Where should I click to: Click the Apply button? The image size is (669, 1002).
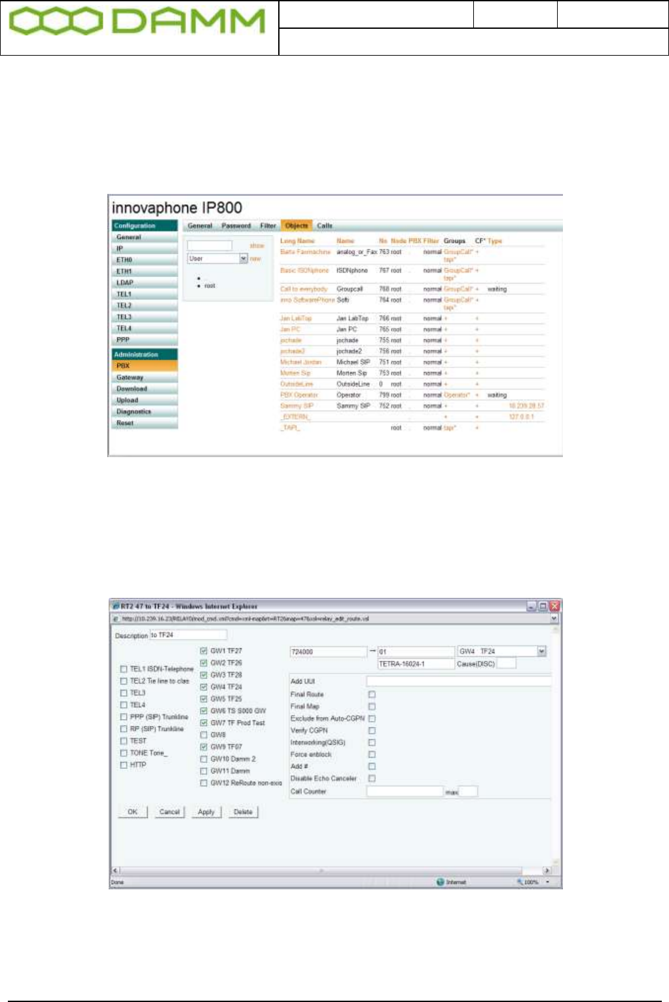[206, 812]
